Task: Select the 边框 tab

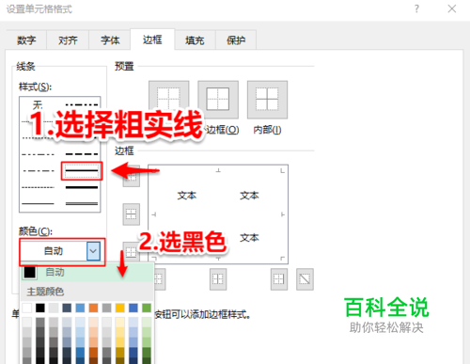Action: [152, 40]
